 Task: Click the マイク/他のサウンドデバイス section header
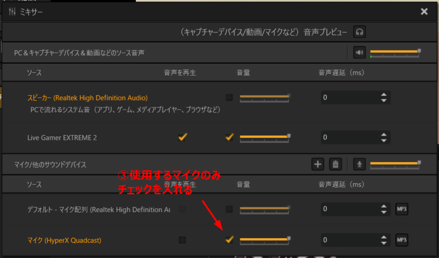pos(50,165)
